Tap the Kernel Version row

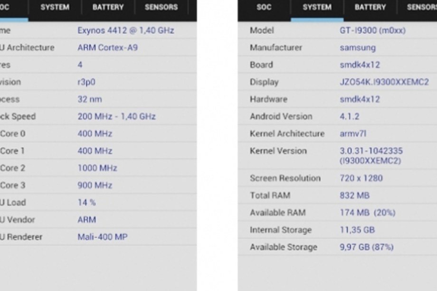pos(337,156)
